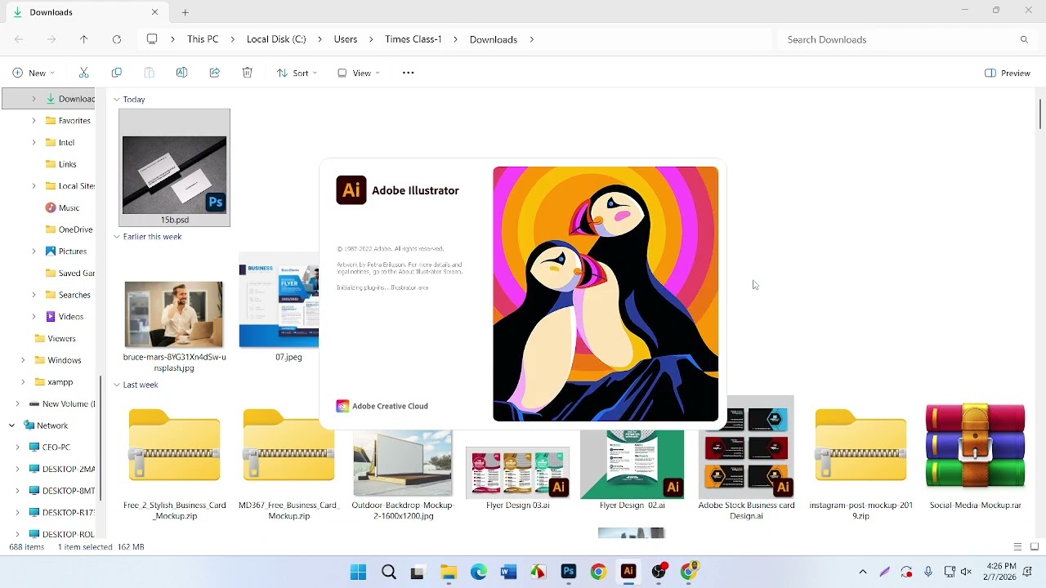Click the Copy icon in toolbar
This screenshot has height=588, width=1046.
(x=116, y=73)
